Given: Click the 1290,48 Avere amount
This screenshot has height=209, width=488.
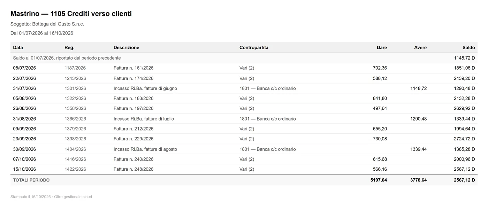Looking at the screenshot, I should 418,119.
